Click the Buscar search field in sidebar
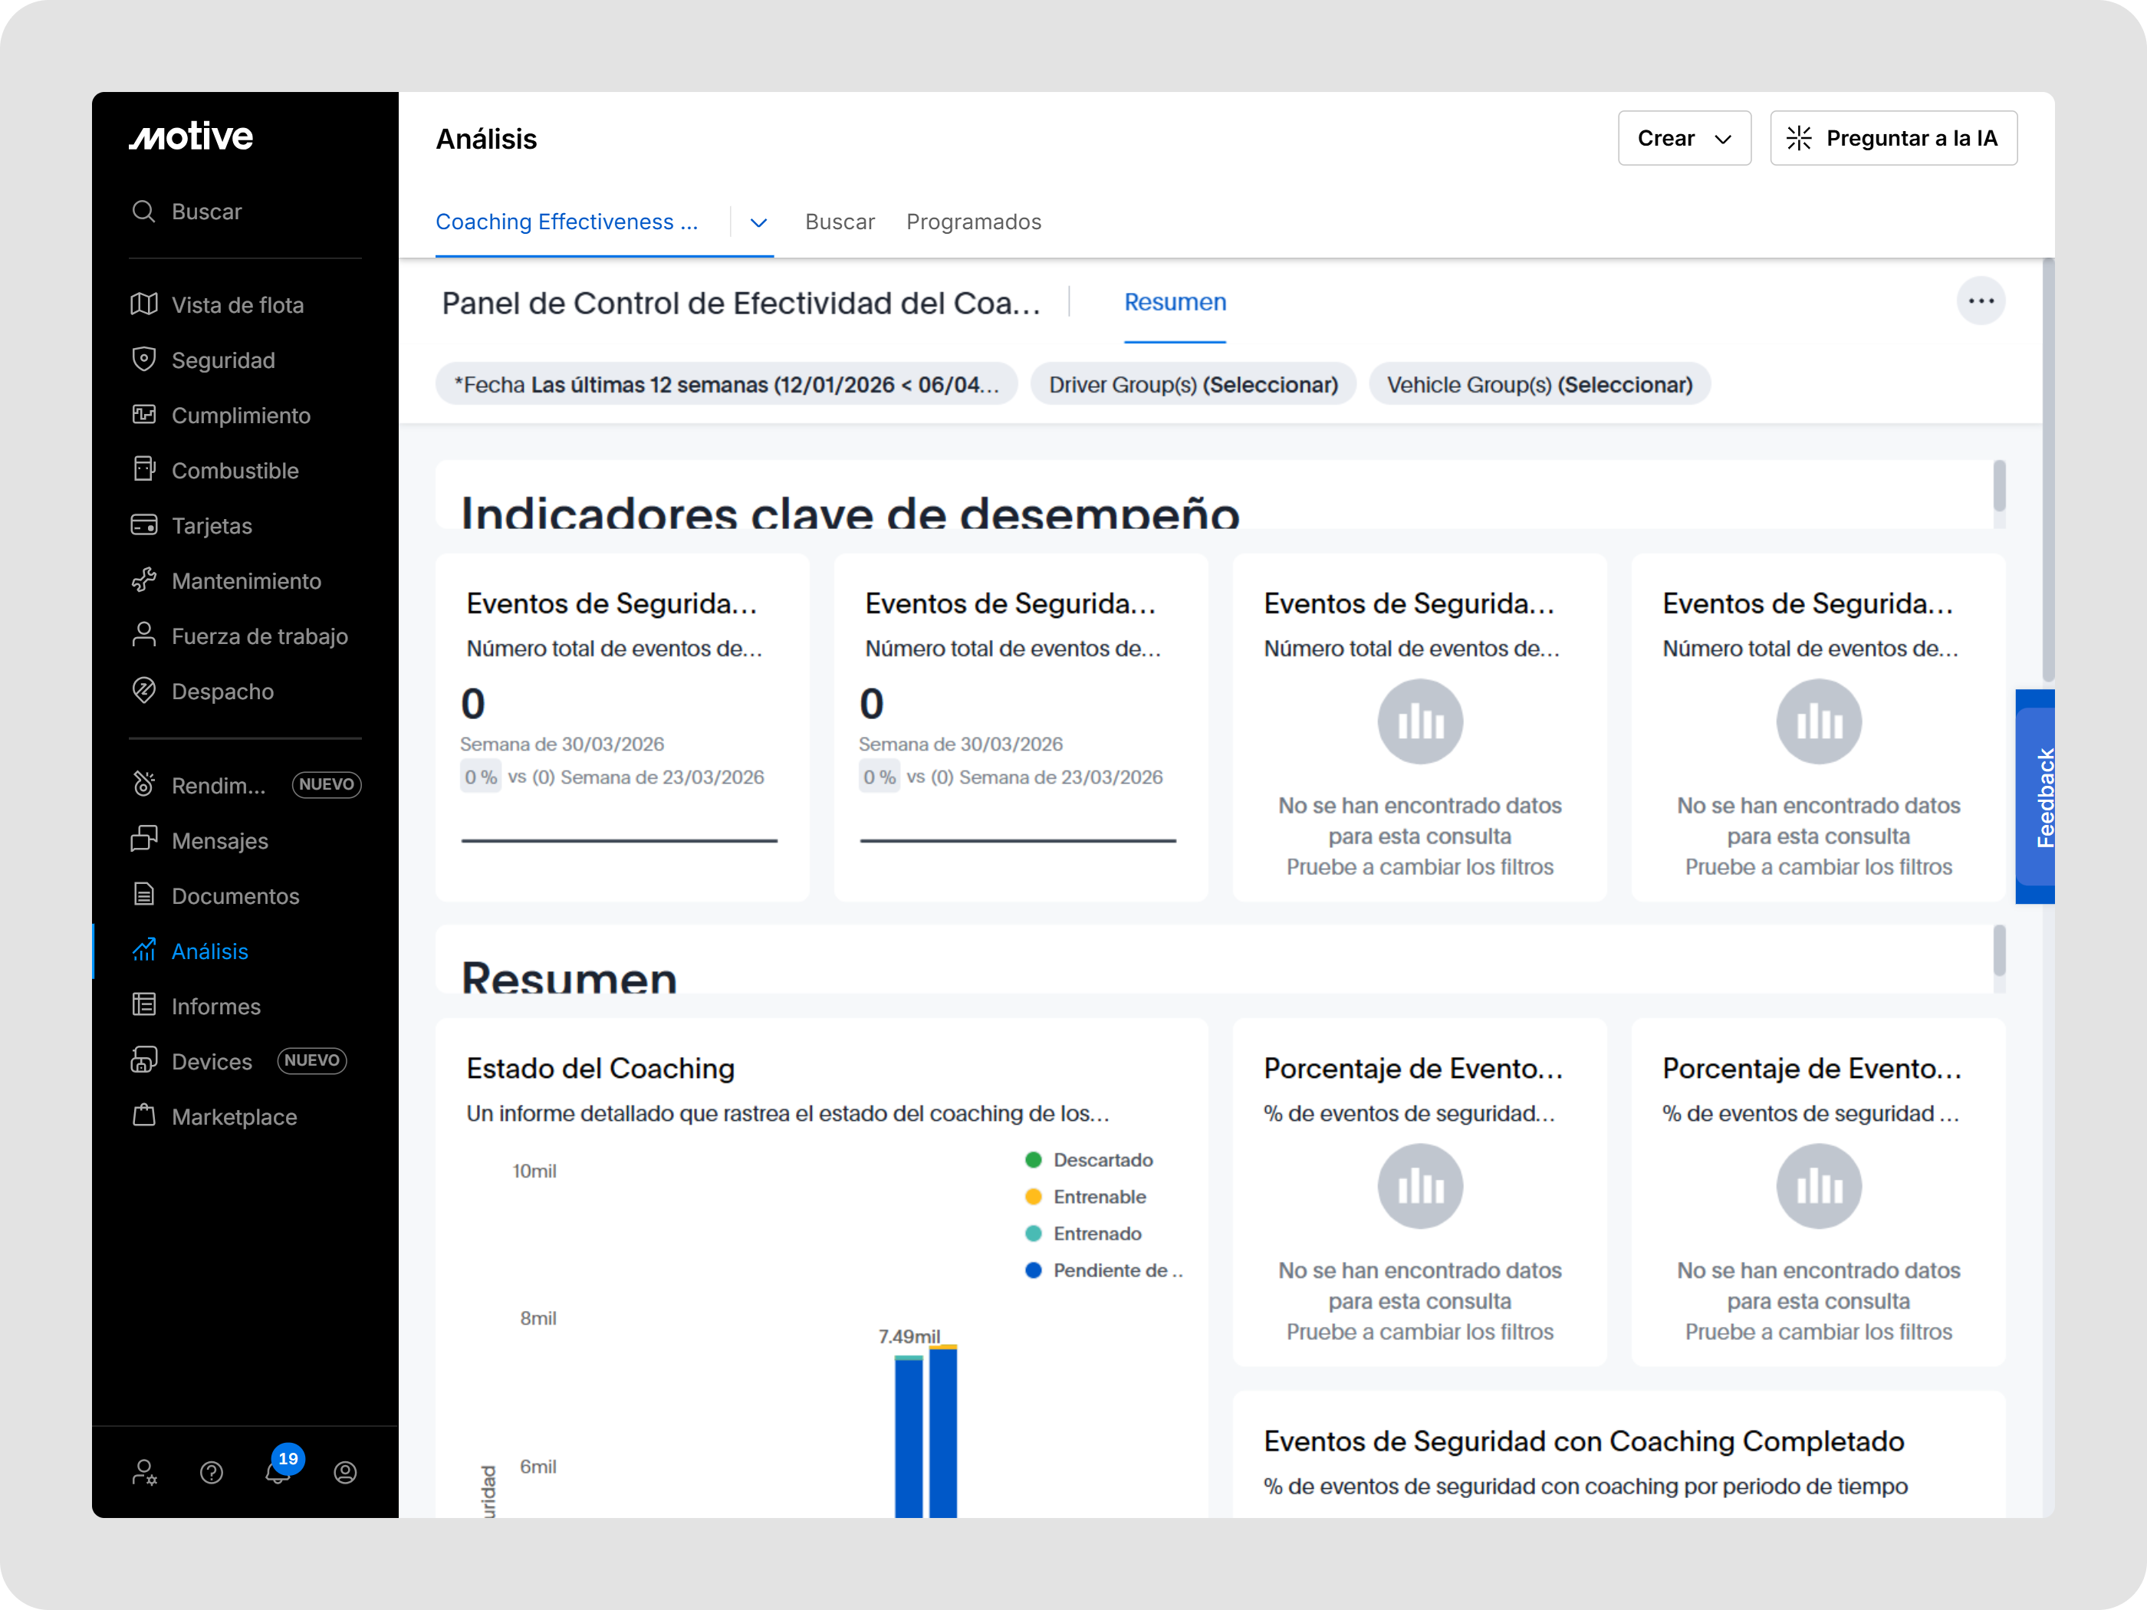This screenshot has height=1610, width=2147. [x=207, y=212]
